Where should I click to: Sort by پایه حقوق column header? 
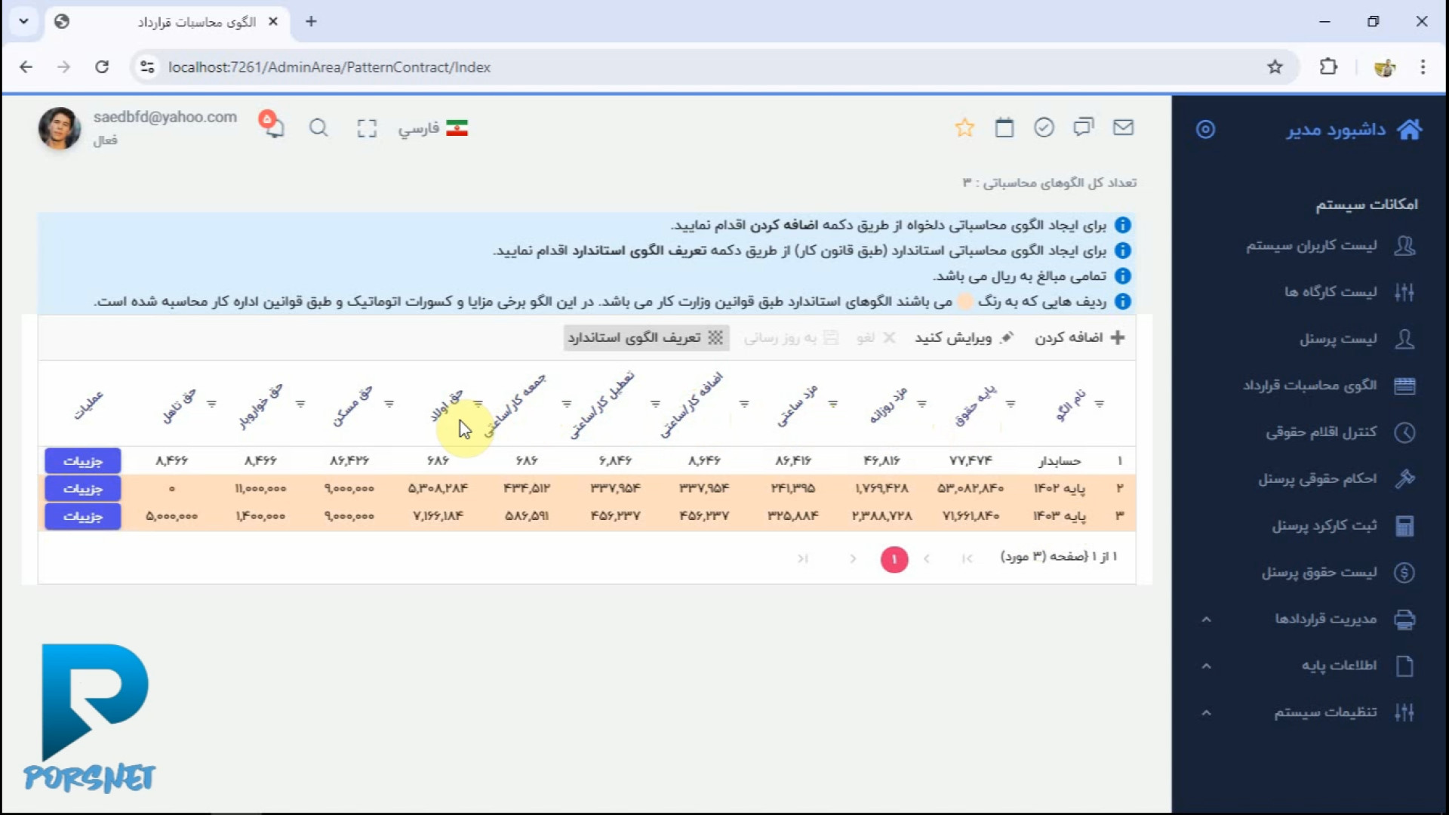pyautogui.click(x=975, y=405)
